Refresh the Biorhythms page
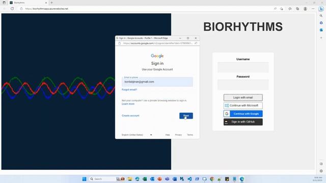The width and height of the screenshot is (326, 183). coord(12,9)
